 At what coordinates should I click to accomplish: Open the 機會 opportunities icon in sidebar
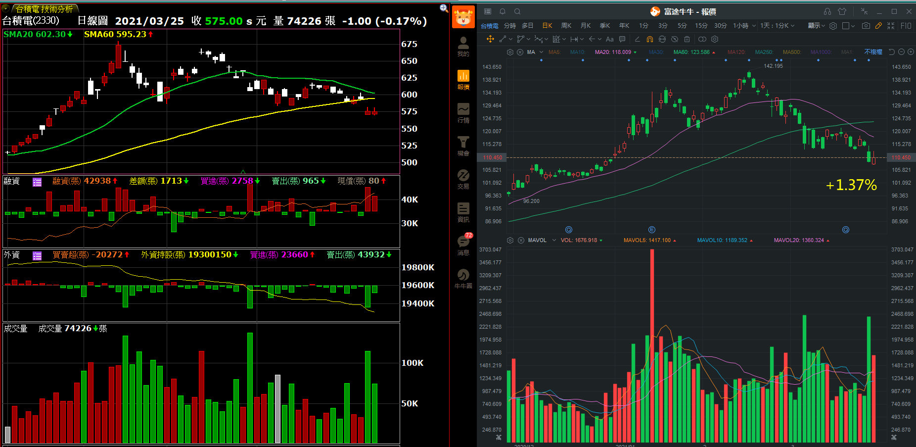(x=463, y=146)
